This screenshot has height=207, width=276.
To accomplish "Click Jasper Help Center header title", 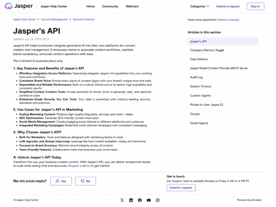I will (x=54, y=6).
